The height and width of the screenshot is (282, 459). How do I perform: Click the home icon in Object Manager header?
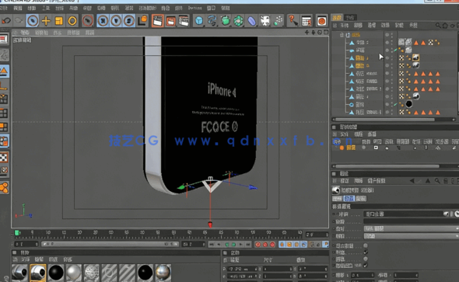[x=445, y=26]
